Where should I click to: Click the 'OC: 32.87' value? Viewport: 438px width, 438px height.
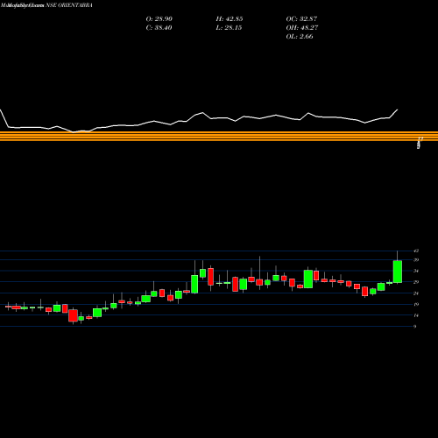(x=301, y=19)
